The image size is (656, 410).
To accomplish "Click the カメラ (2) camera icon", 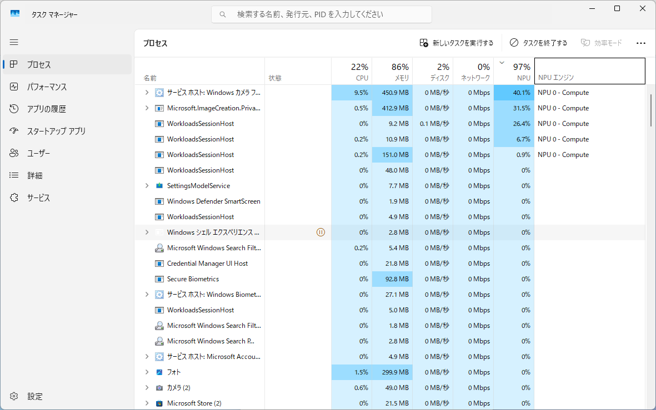I will pos(159,388).
